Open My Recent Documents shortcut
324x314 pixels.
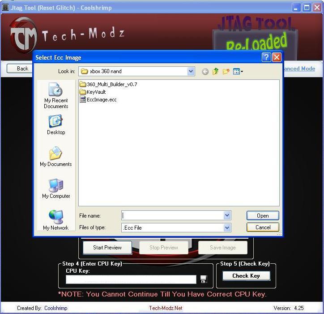(x=56, y=95)
